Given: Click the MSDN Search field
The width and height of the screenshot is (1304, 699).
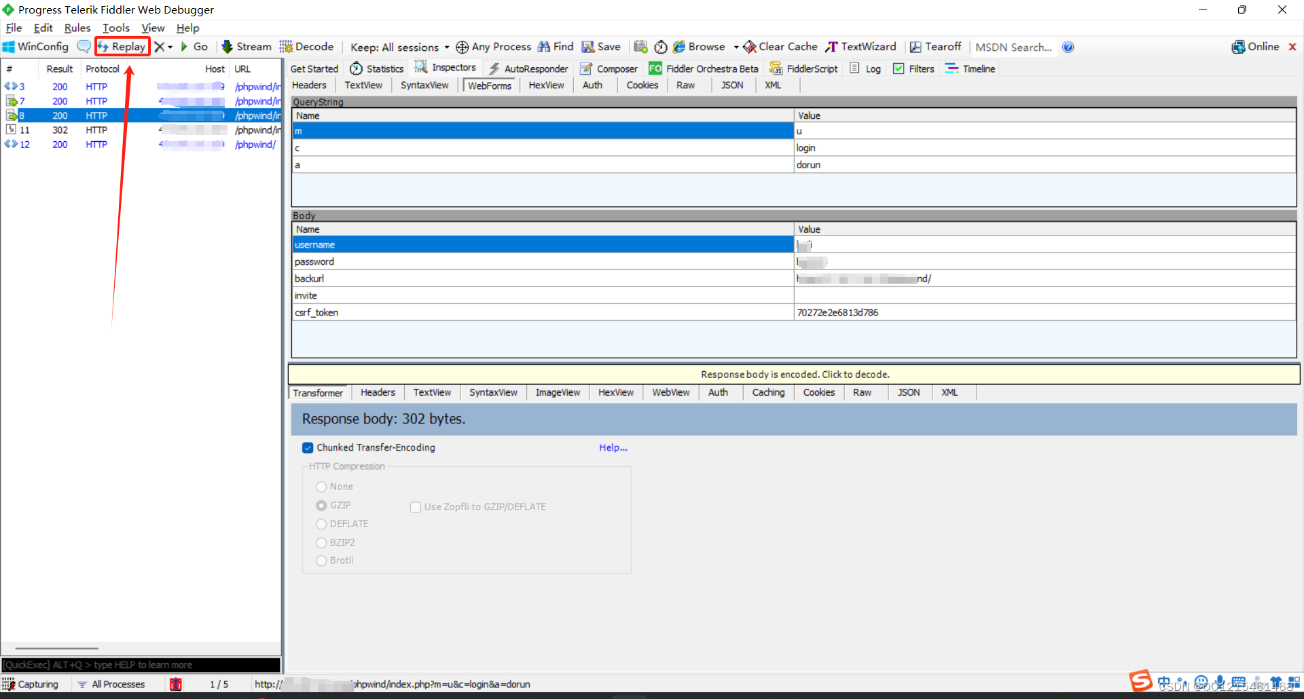Looking at the screenshot, I should (x=1013, y=47).
